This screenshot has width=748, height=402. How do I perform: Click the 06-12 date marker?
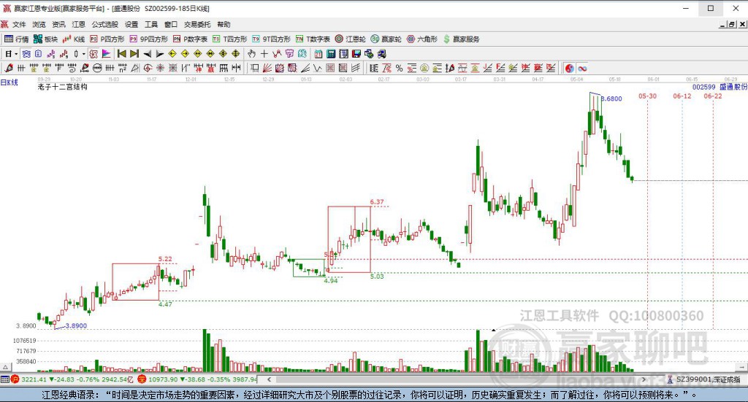pyautogui.click(x=682, y=96)
